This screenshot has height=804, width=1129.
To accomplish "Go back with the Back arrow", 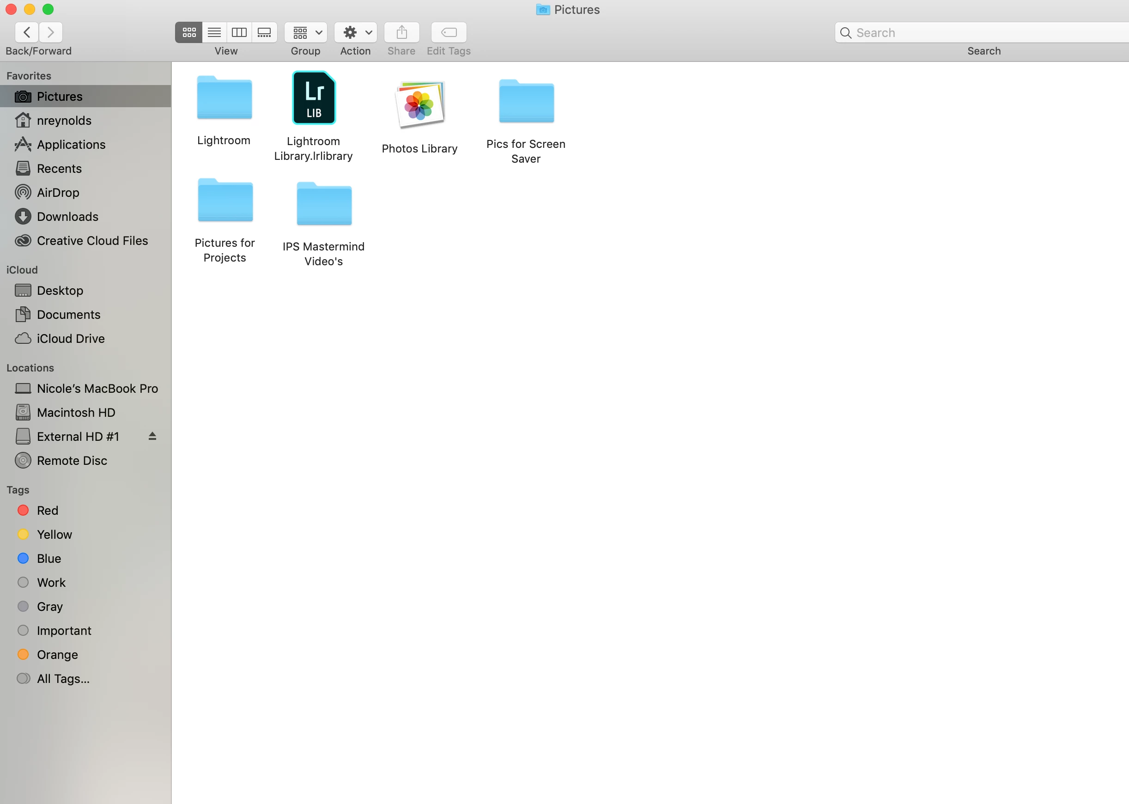I will 27,33.
